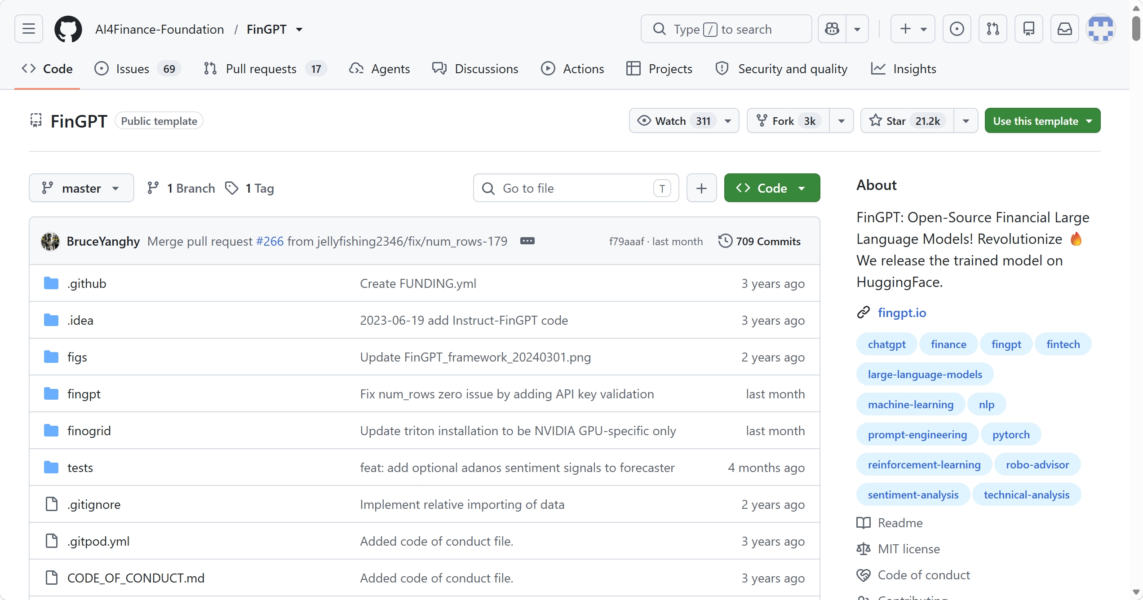Select the pytorch topic tag
This screenshot has width=1143, height=600.
pos(1011,434)
